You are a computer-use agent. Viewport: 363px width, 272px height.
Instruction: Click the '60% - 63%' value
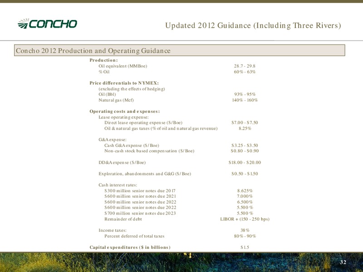click(x=245, y=72)
